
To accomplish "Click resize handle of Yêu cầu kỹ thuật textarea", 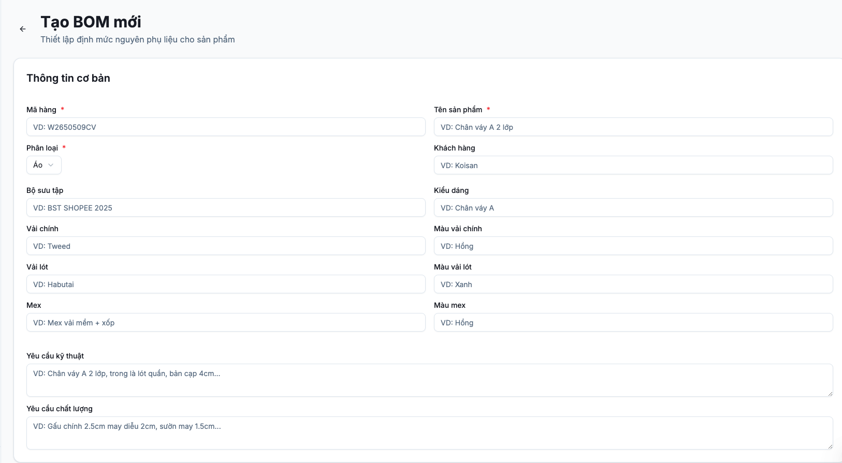I will click(x=830, y=394).
